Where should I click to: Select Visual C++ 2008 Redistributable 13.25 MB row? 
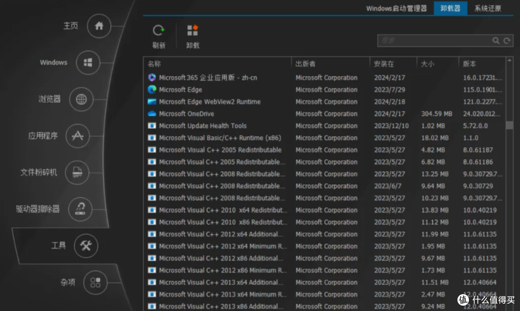point(325,174)
